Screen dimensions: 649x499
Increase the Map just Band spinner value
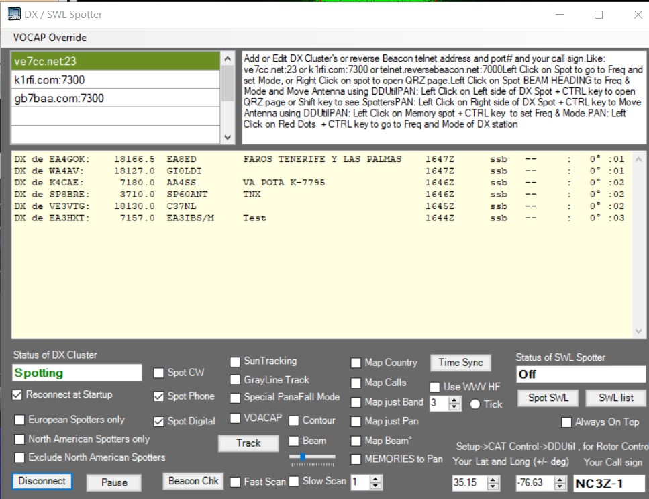454,400
